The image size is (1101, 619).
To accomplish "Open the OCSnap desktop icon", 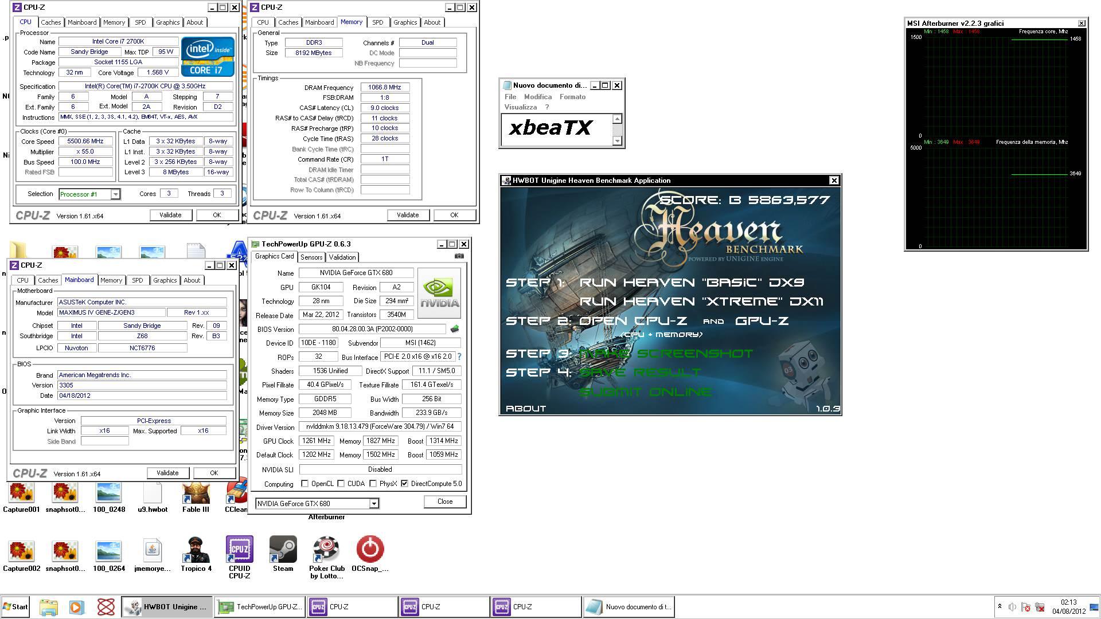I will click(x=370, y=554).
